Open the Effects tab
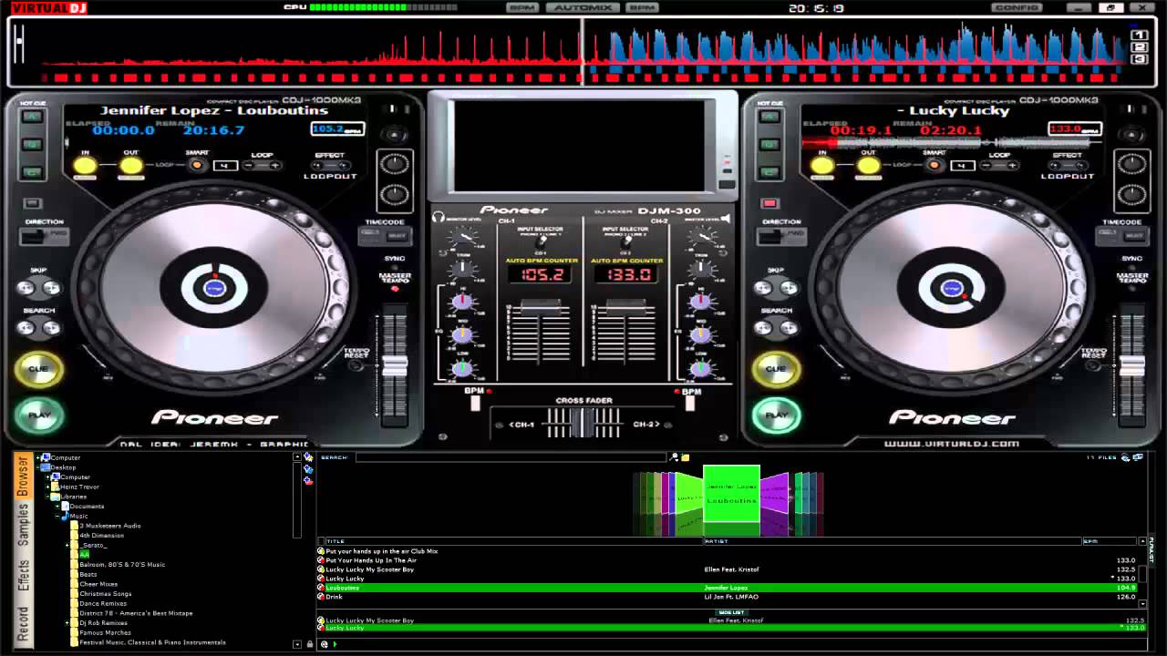1167x656 pixels. point(23,576)
